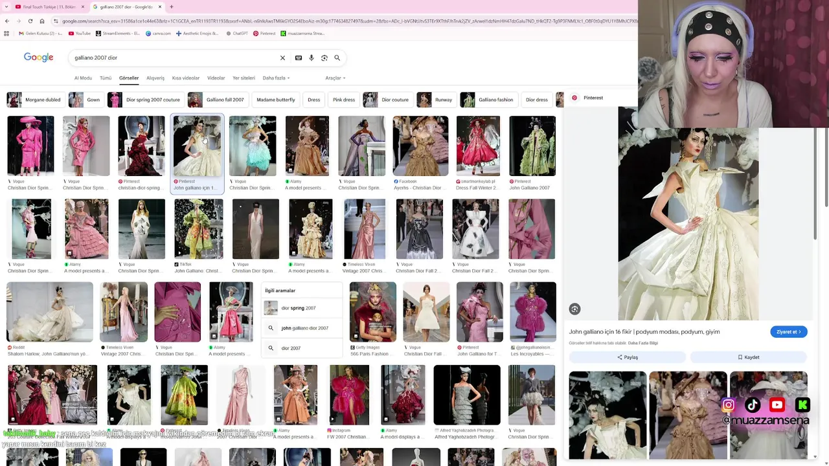Filter by the Madame butterfly chip
829x466 pixels.
275,100
